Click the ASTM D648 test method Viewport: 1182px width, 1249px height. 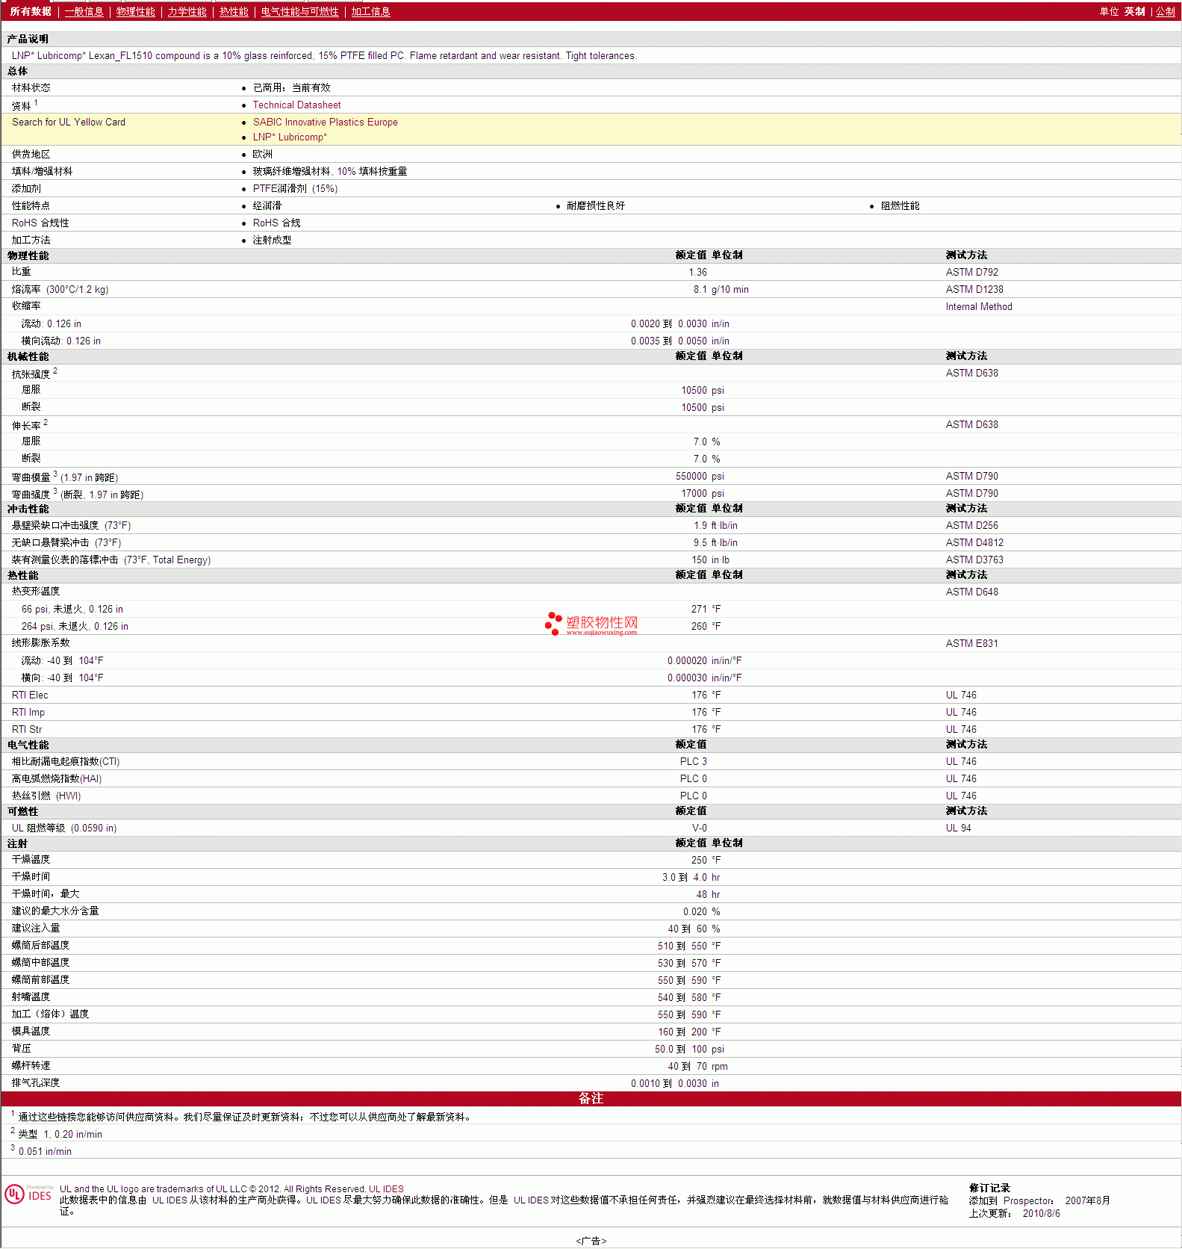pos(971,592)
